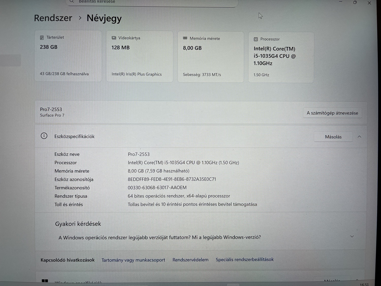Open Tartomány vagy munkacsoport link
The image size is (381, 286).
[x=133, y=260]
